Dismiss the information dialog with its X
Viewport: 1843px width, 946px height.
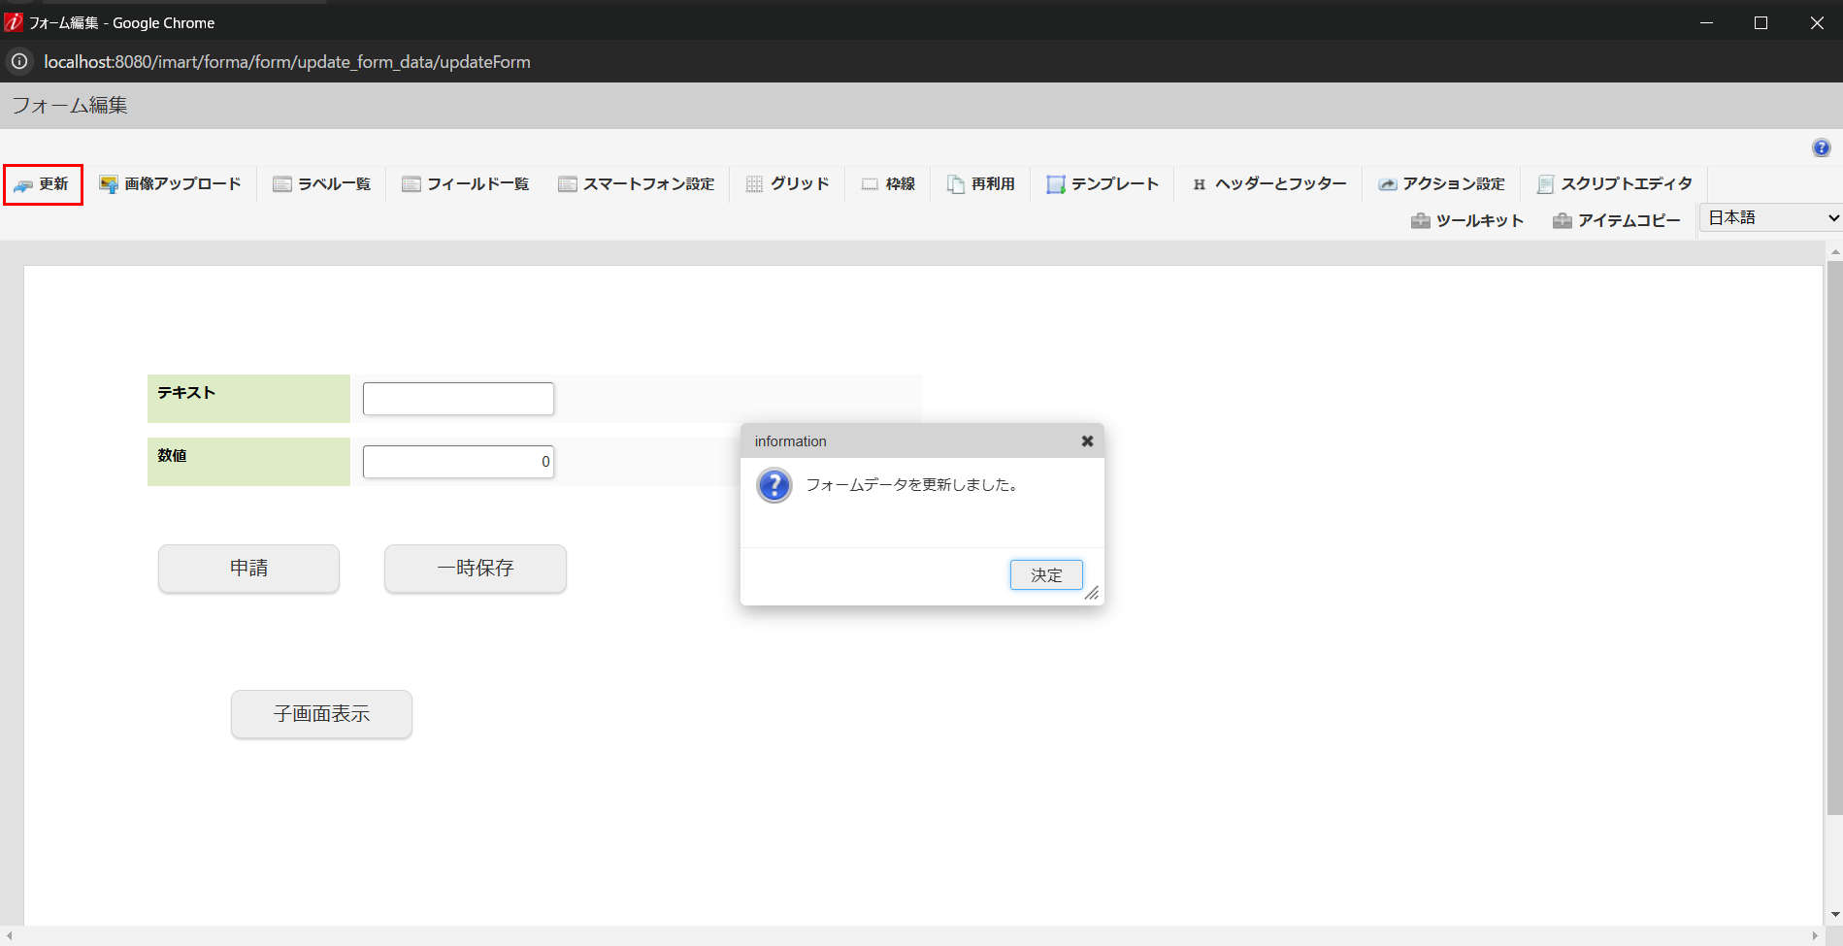point(1086,440)
